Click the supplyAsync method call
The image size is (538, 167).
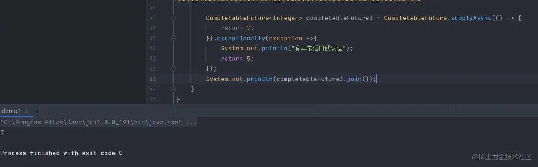click(471, 18)
